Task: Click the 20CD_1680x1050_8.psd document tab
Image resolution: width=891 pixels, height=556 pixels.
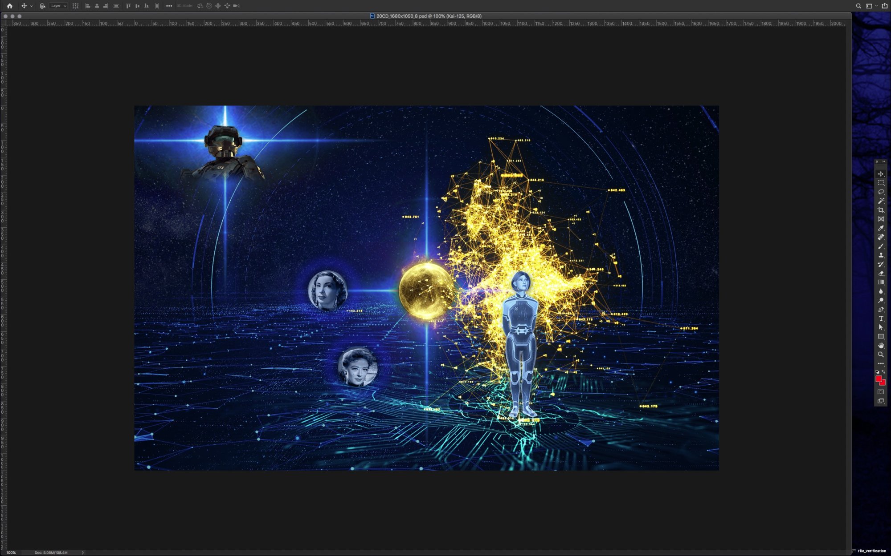Action: click(428, 16)
